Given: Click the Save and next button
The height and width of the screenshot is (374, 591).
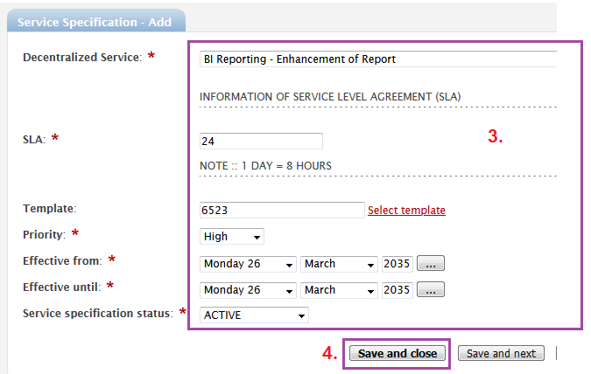Looking at the screenshot, I should click(501, 353).
